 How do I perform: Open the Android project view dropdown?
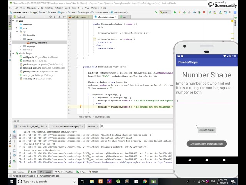click(x=29, y=17)
